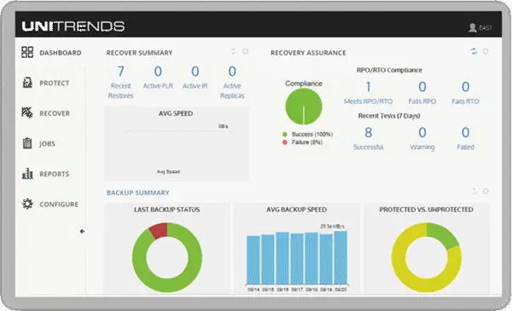Open the Dashboard grid icon
Viewport: 512px width, 311px height.
[27, 52]
